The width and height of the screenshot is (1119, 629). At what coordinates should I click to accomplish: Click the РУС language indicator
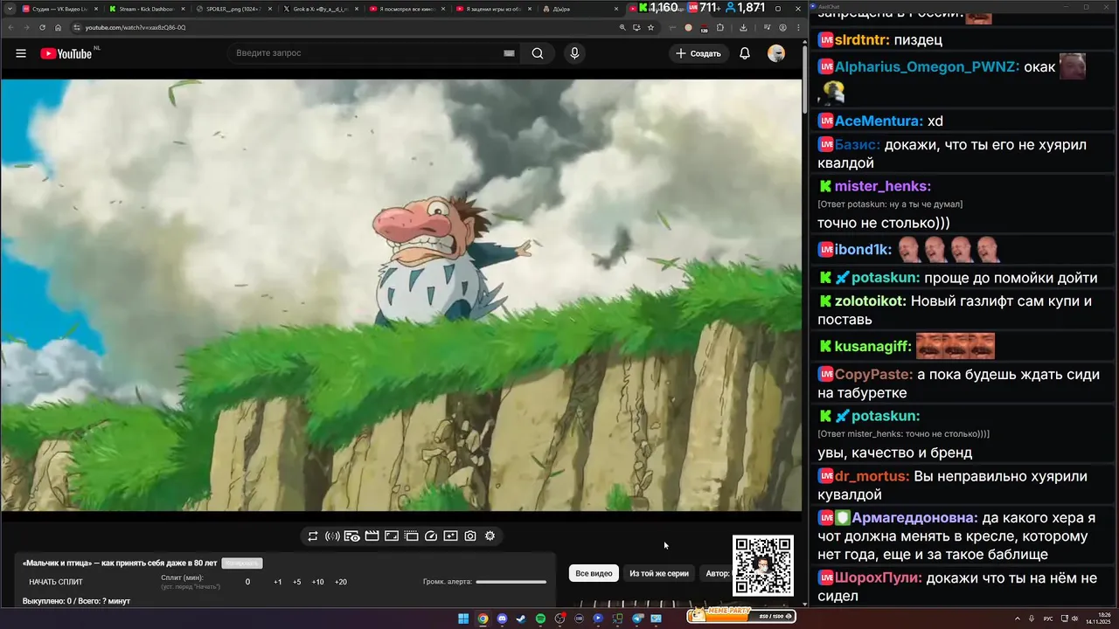pyautogui.click(x=1047, y=619)
